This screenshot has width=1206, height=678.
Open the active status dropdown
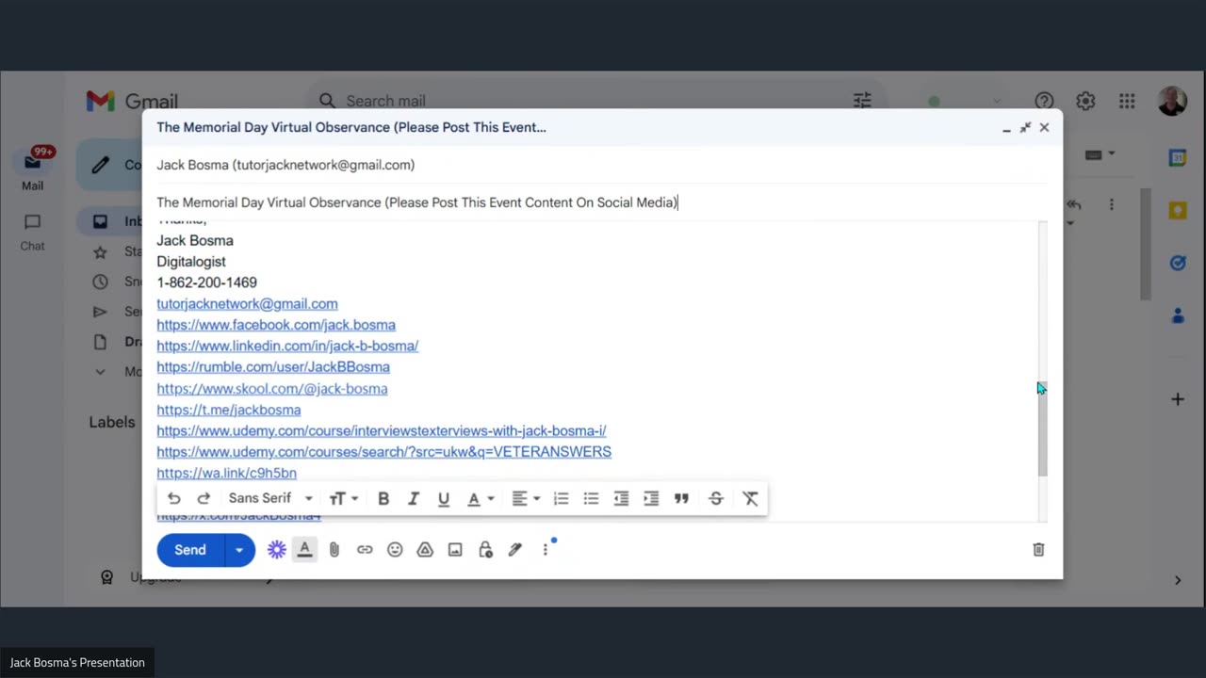pyautogui.click(x=964, y=101)
